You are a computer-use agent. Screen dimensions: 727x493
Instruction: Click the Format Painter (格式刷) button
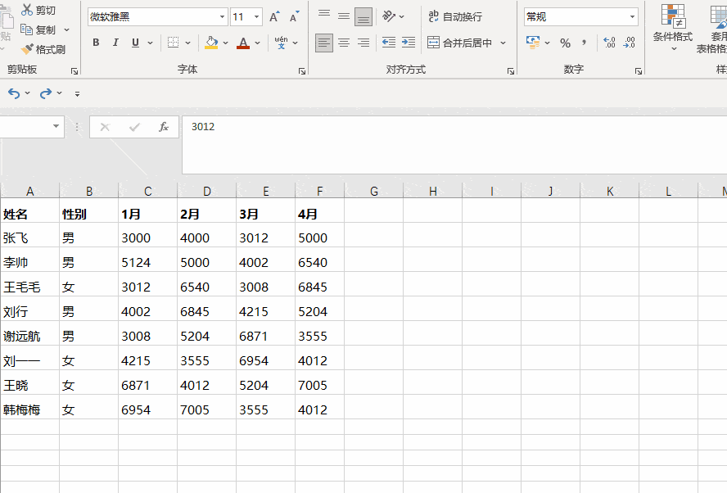[x=43, y=49]
